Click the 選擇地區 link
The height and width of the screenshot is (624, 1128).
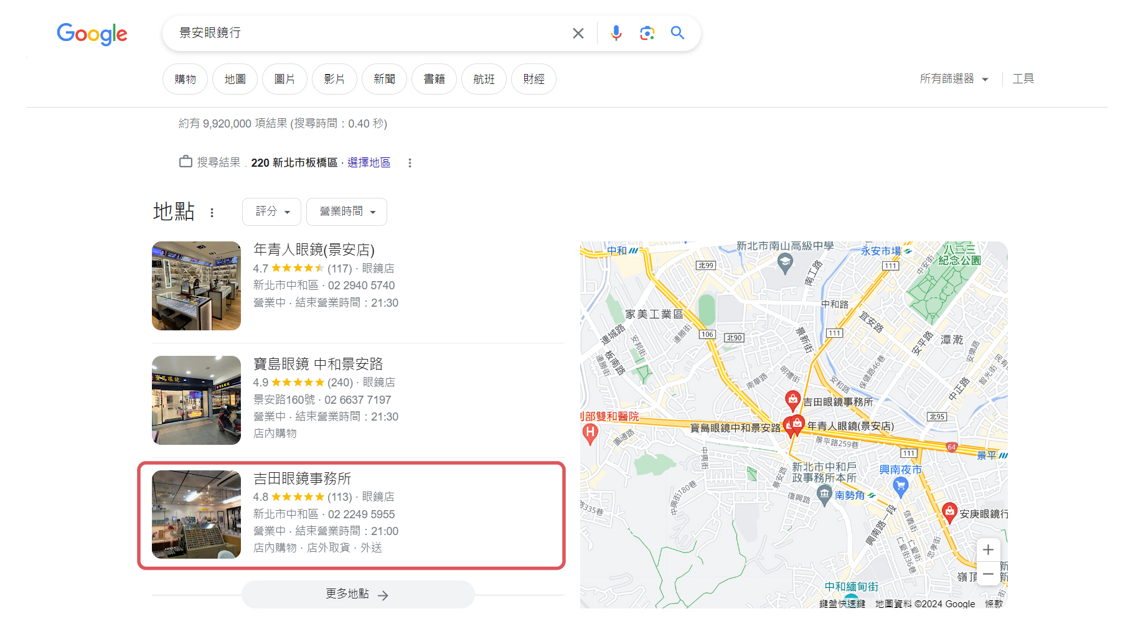[x=369, y=162]
